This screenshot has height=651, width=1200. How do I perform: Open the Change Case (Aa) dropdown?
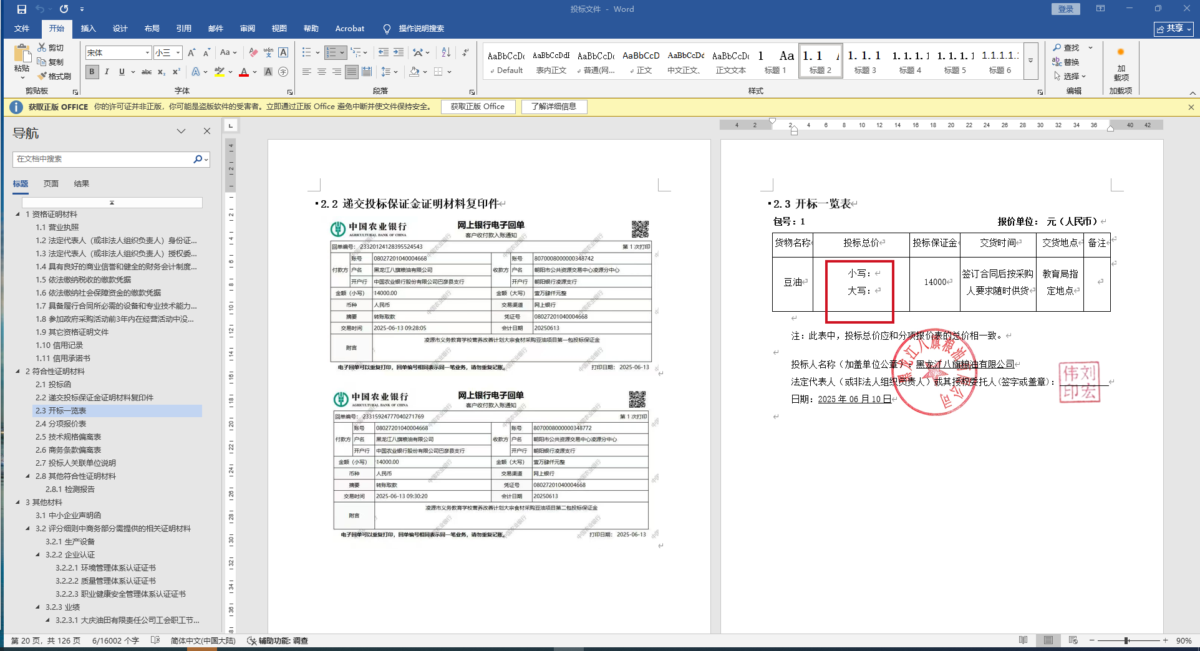[x=228, y=52]
